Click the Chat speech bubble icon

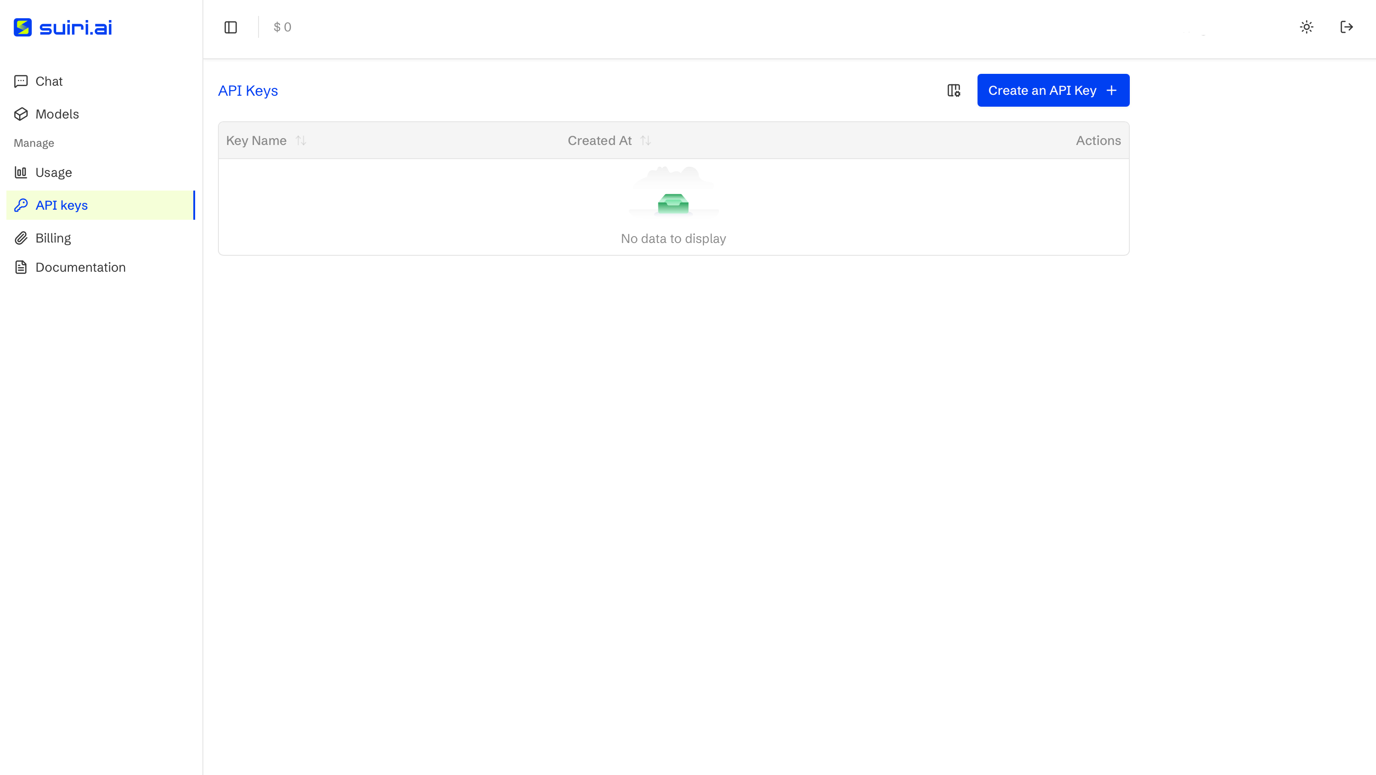(21, 81)
